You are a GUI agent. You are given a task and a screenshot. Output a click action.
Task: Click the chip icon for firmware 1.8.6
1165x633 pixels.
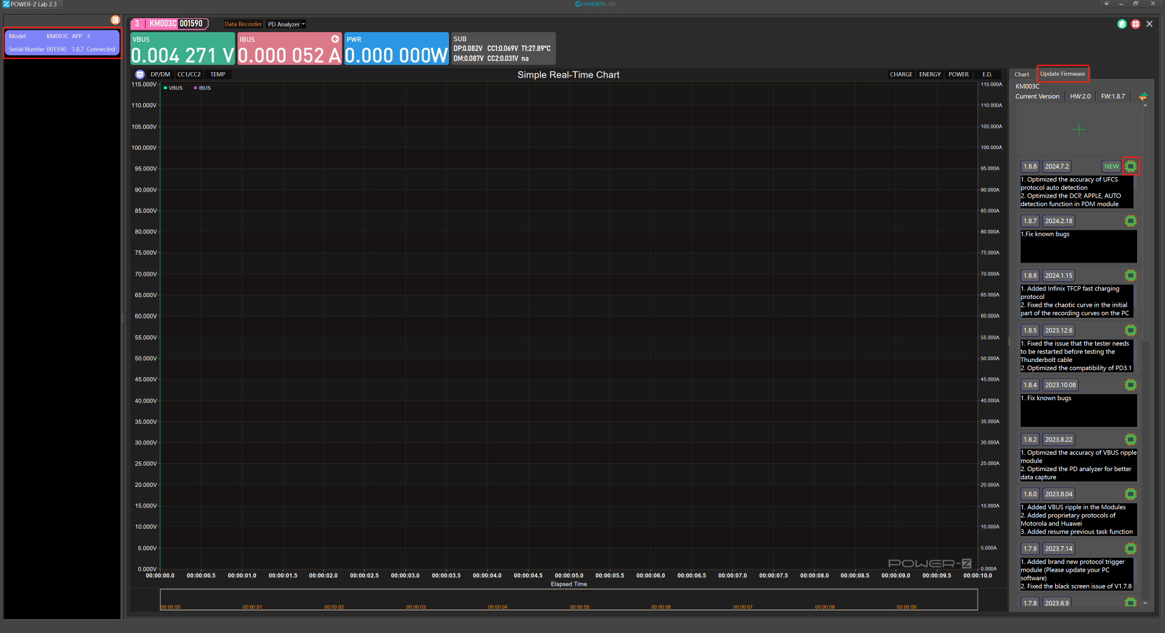click(x=1130, y=275)
